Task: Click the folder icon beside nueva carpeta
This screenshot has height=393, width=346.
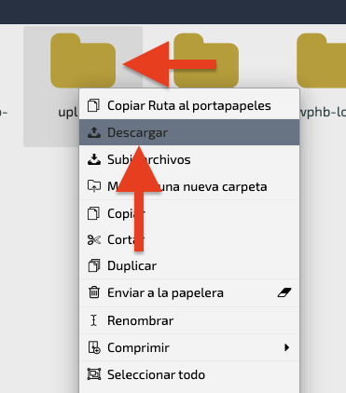Action: (94, 186)
